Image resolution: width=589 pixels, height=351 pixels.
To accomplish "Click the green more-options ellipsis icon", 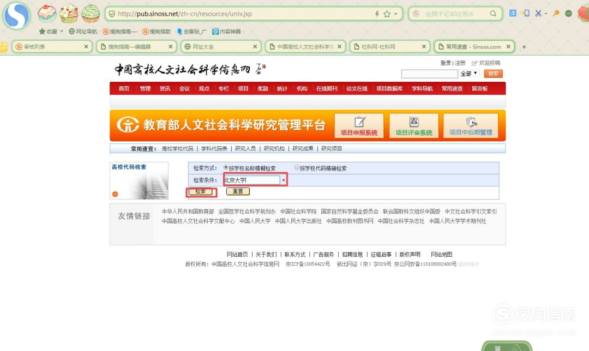I will [x=569, y=14].
